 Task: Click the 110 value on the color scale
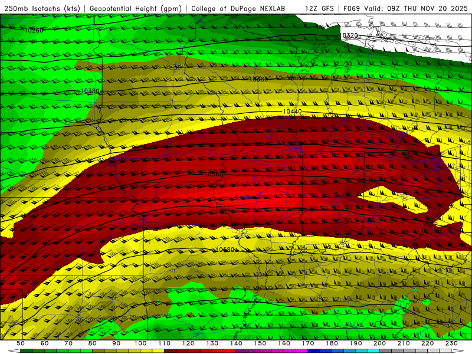pos(165,343)
